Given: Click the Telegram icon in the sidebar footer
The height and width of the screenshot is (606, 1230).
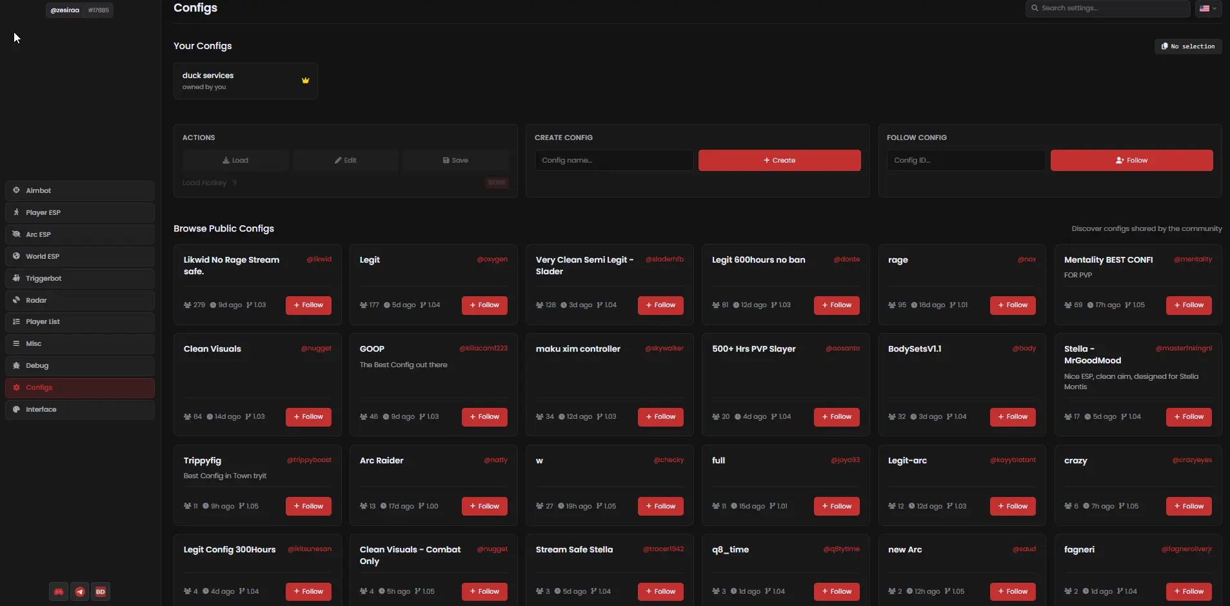Looking at the screenshot, I should click(80, 592).
